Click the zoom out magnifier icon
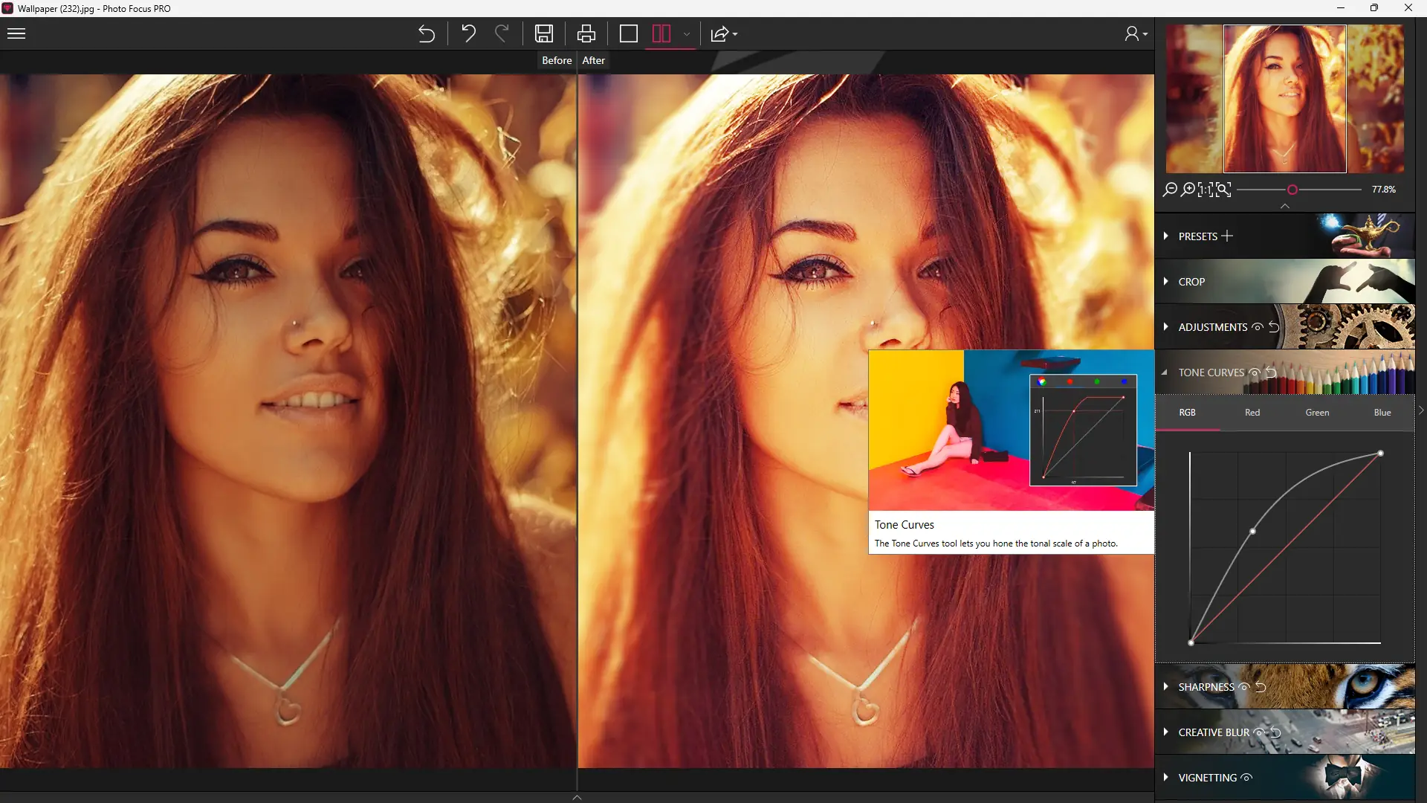The image size is (1427, 803). tap(1170, 190)
